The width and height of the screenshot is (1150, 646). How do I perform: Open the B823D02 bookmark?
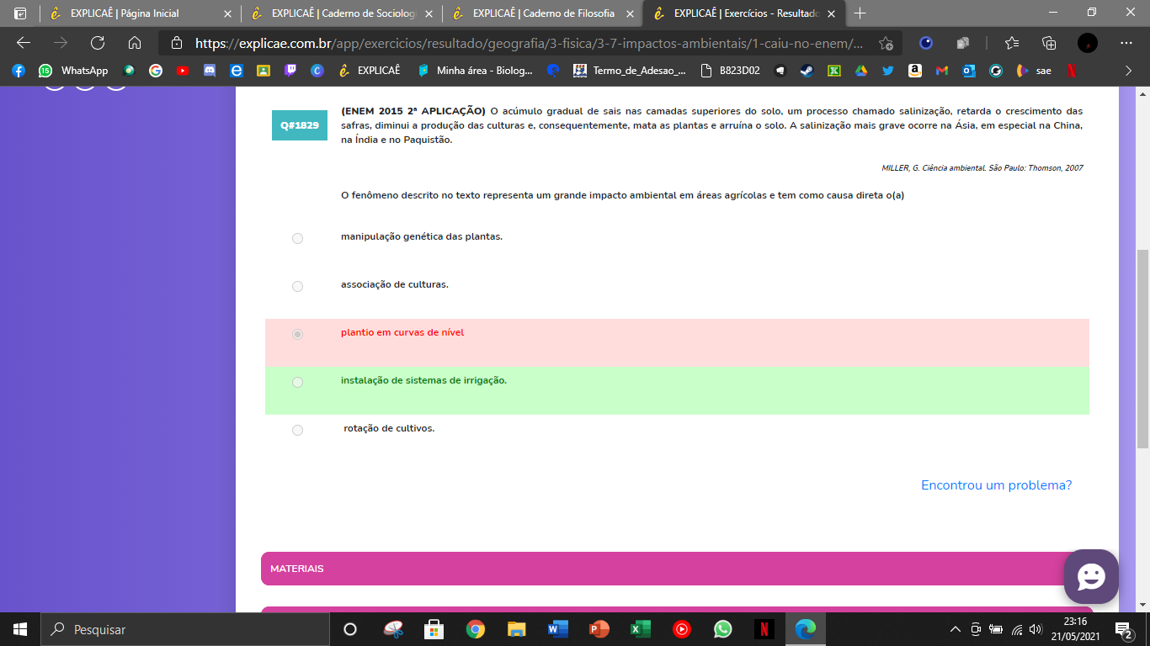click(x=731, y=71)
